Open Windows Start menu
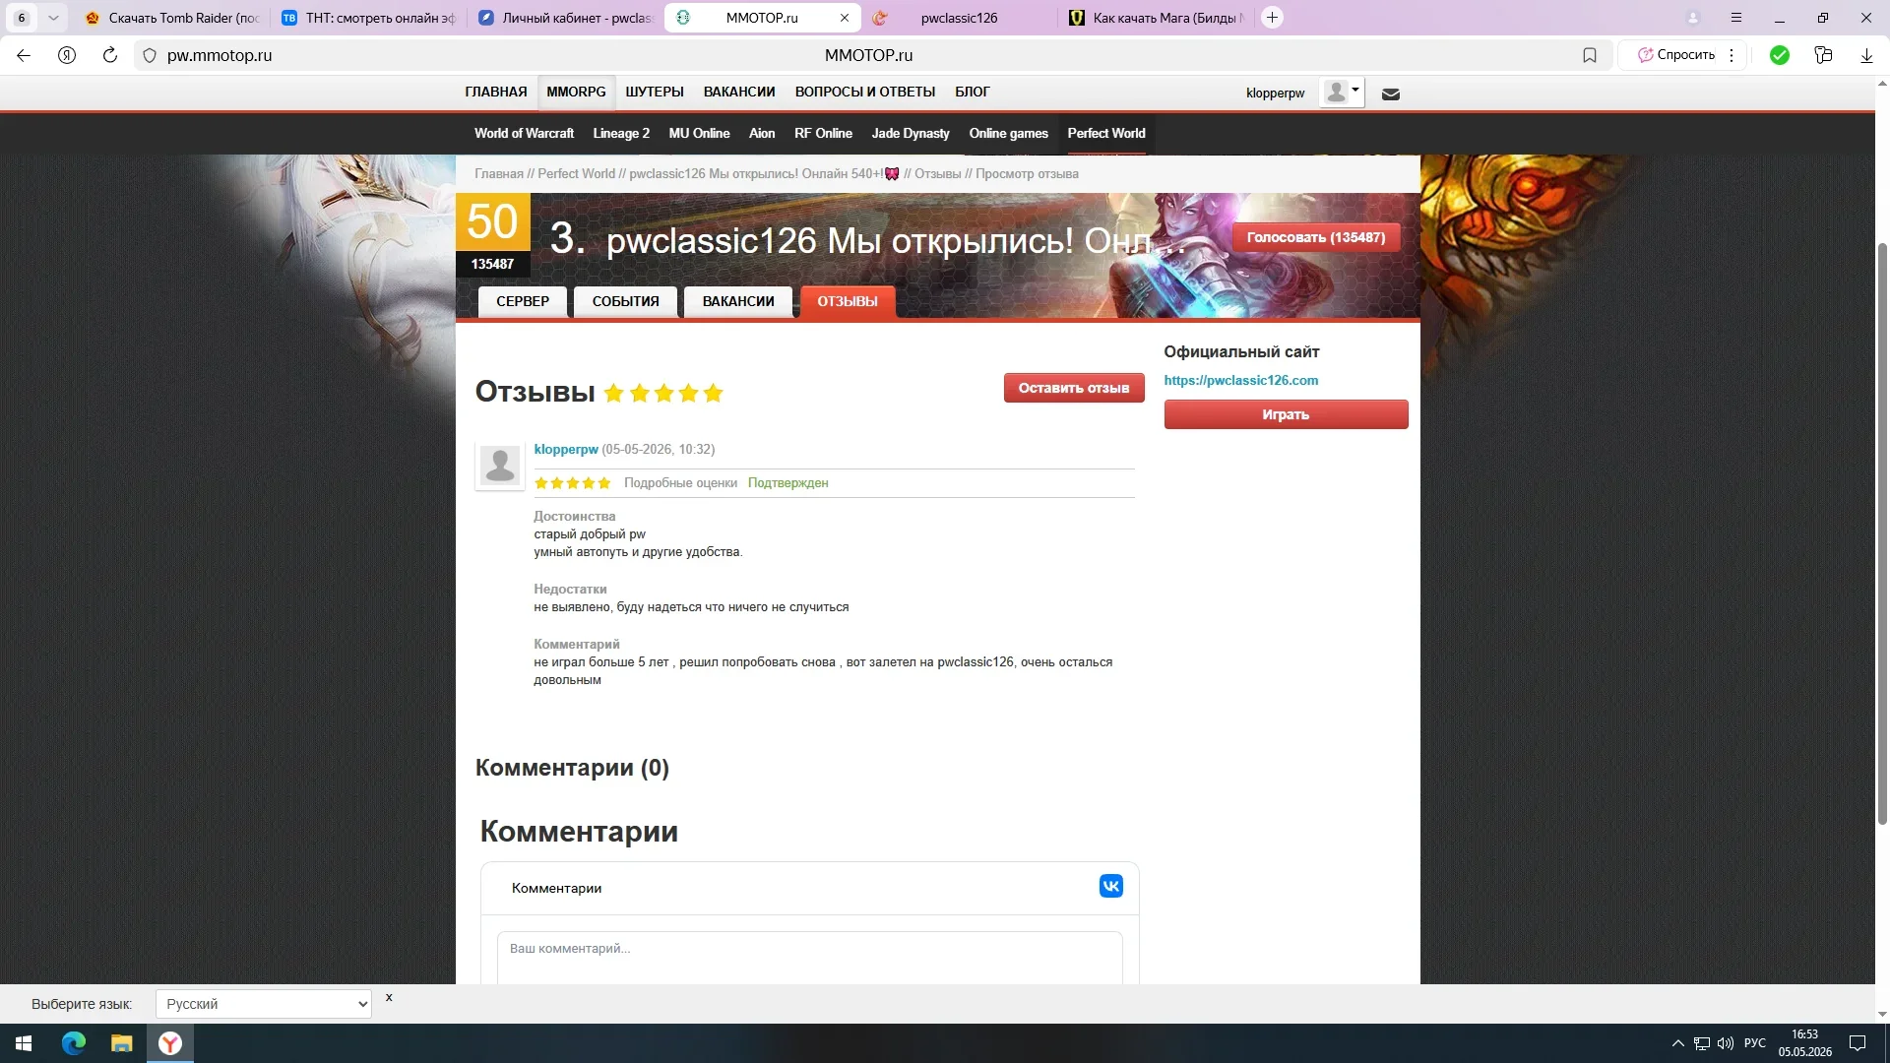The height and width of the screenshot is (1063, 1890). [24, 1043]
